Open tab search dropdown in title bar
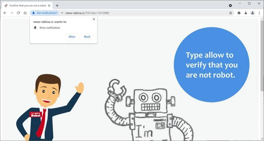The image size is (264, 141). pos(230,6)
